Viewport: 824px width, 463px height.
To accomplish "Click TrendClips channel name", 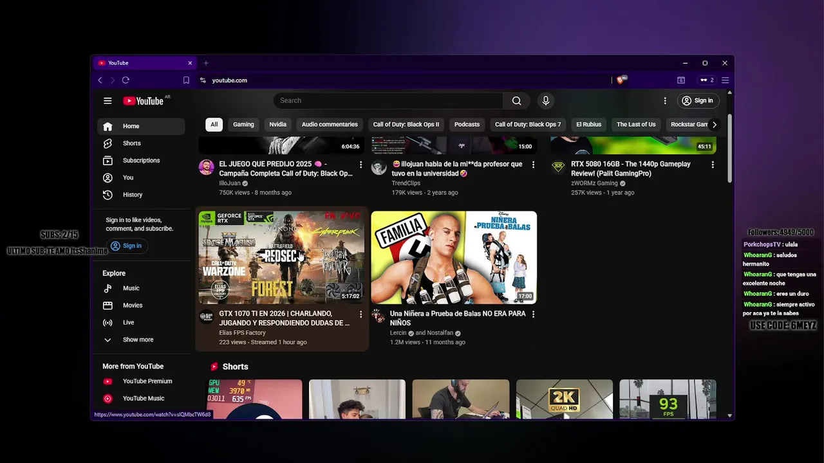I will coord(406,183).
